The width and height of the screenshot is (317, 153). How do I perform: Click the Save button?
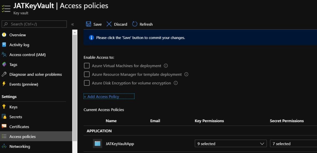click(94, 24)
